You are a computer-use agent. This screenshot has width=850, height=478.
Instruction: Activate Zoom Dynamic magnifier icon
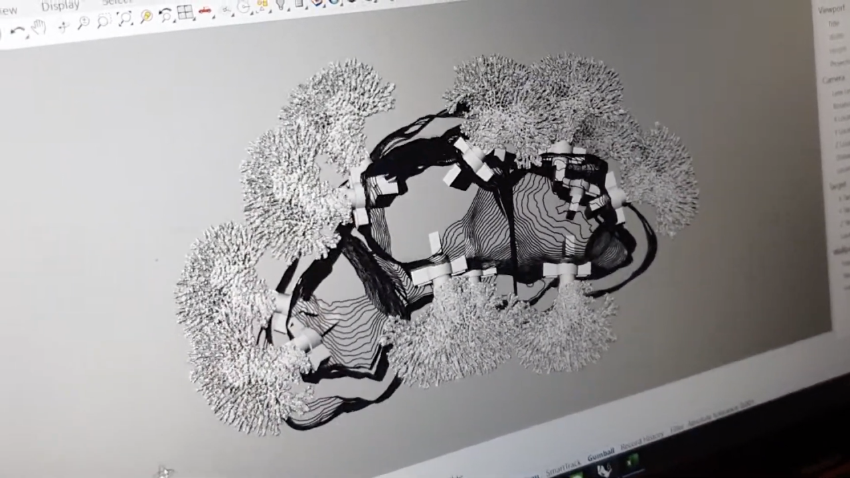click(x=83, y=23)
